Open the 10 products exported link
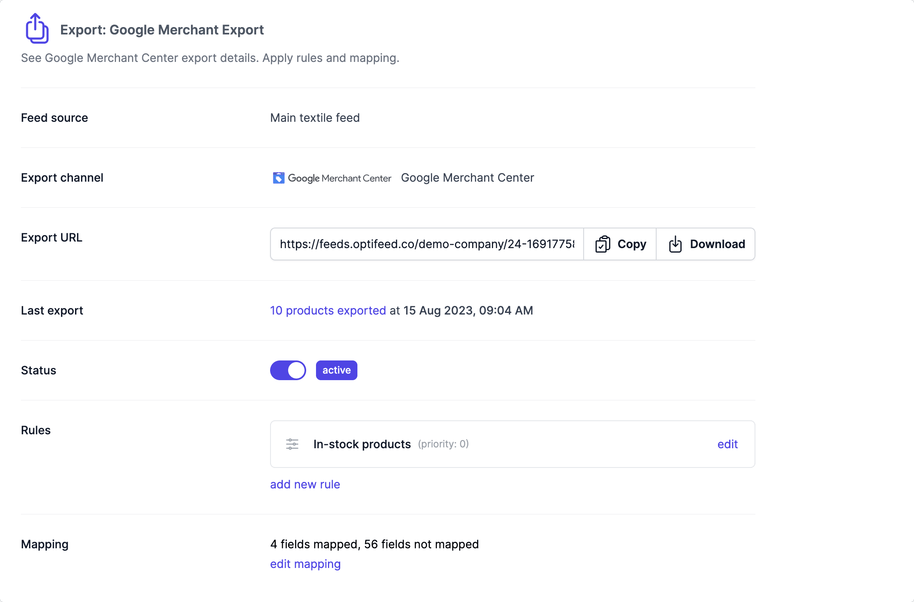Image resolution: width=914 pixels, height=602 pixels. pyautogui.click(x=328, y=310)
